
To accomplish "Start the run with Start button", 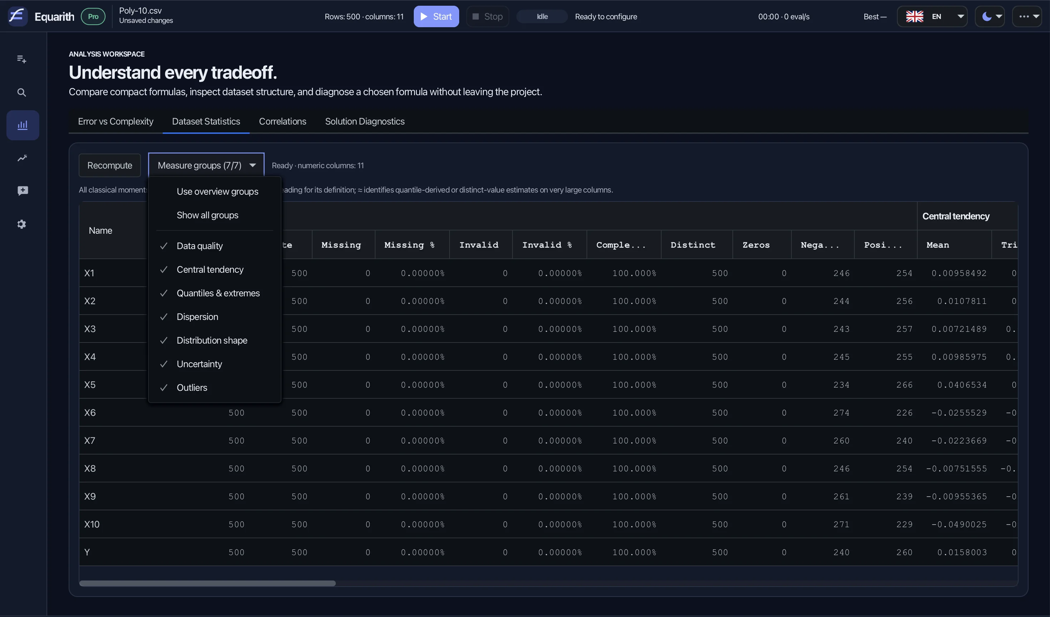I will click(436, 17).
